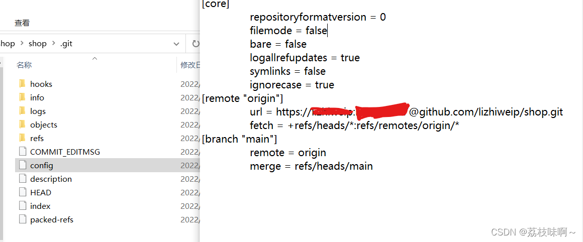Click the modified date of hooks folder
Image resolution: width=583 pixels, height=242 pixels.
click(190, 84)
